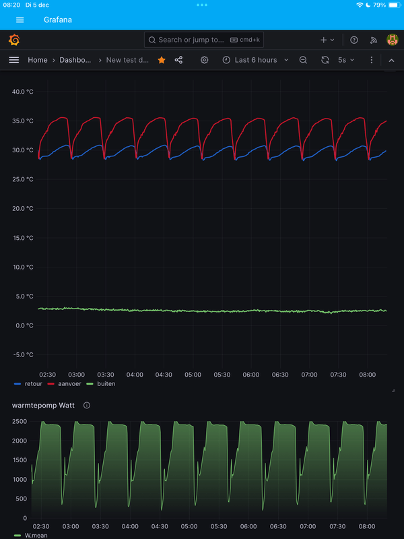Open the 5s refresh interval dropdown
The height and width of the screenshot is (539, 404).
point(346,60)
